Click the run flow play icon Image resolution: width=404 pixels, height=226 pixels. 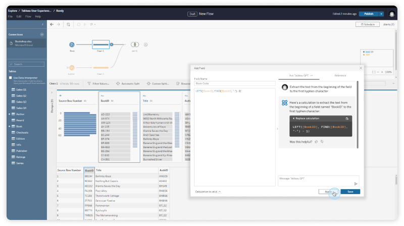tap(84, 24)
